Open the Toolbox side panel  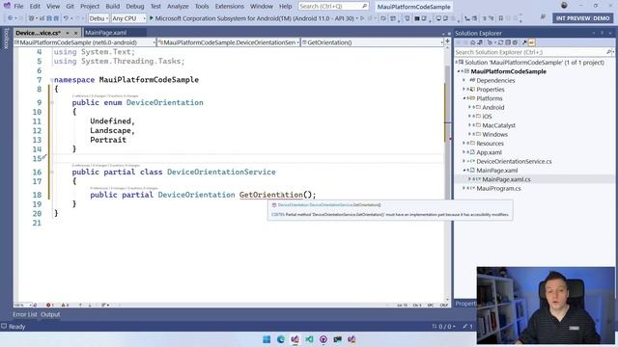[x=6, y=39]
